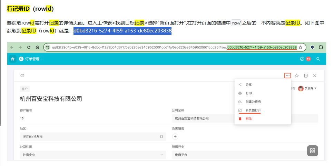
Task: Open the browser extensions puzzle icon
Action: click(321, 47)
